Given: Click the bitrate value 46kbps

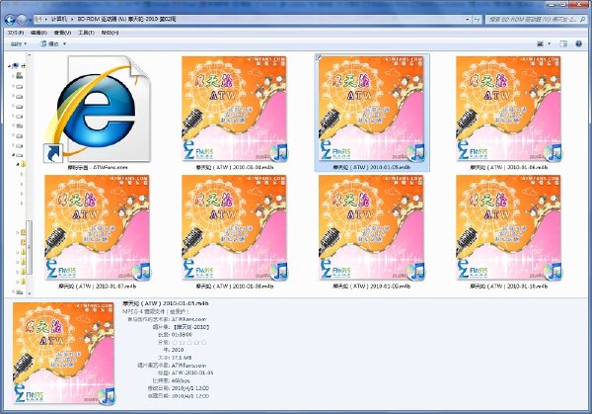Looking at the screenshot, I should point(181,380).
